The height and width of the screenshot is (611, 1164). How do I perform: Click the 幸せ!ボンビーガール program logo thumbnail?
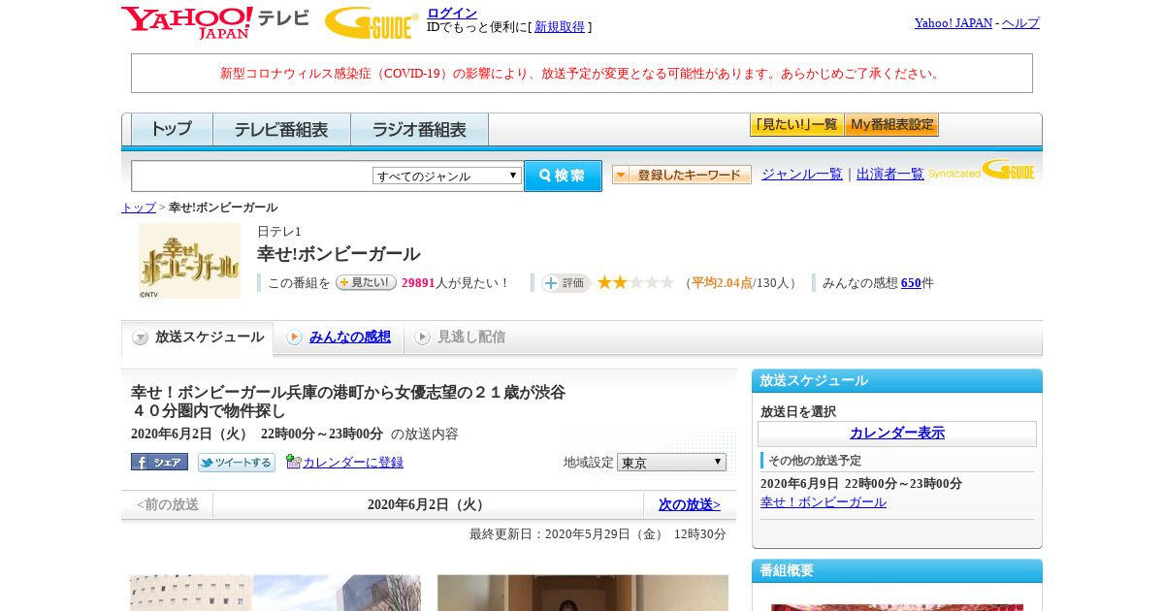pyautogui.click(x=189, y=261)
